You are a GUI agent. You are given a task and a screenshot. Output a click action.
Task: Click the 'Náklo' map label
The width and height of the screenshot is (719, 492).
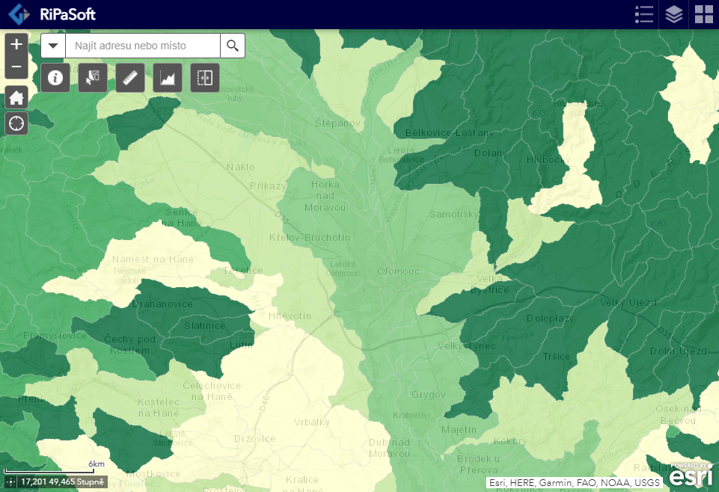[x=241, y=167]
